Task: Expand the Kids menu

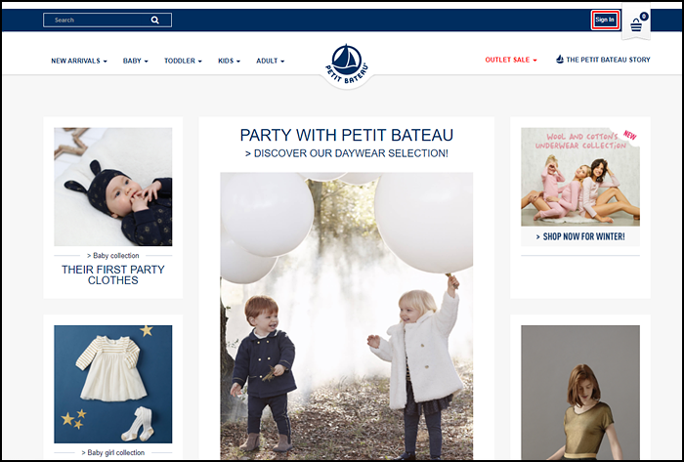Action: 229,61
